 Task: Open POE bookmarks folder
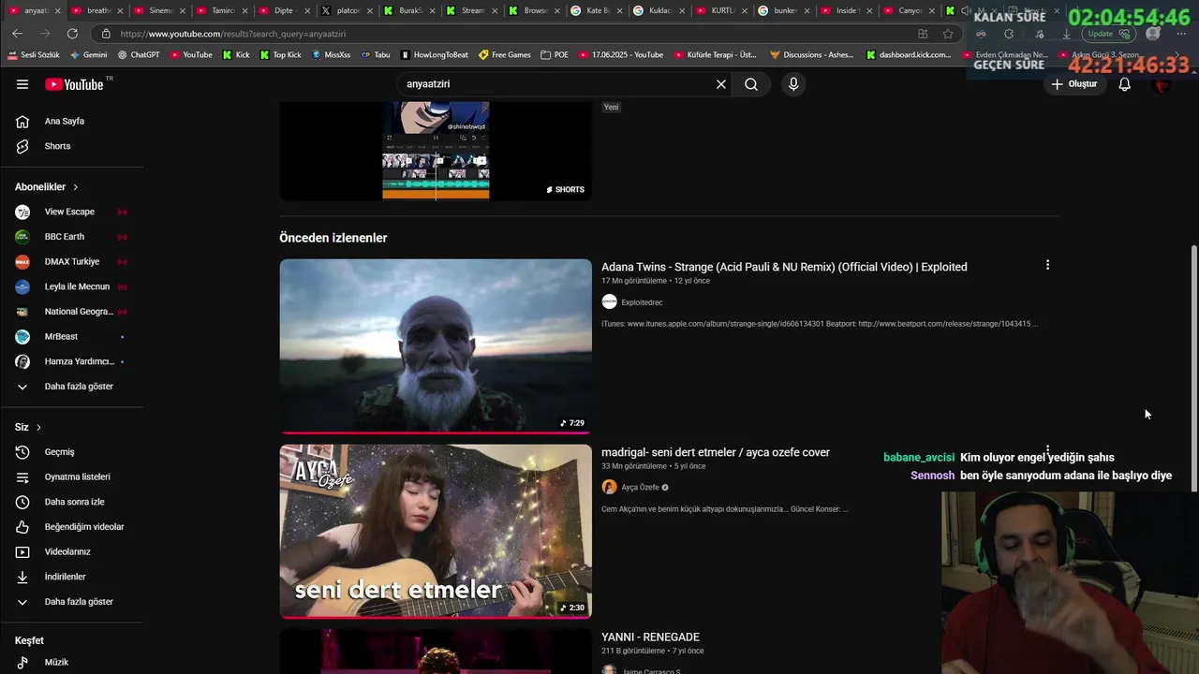[555, 55]
